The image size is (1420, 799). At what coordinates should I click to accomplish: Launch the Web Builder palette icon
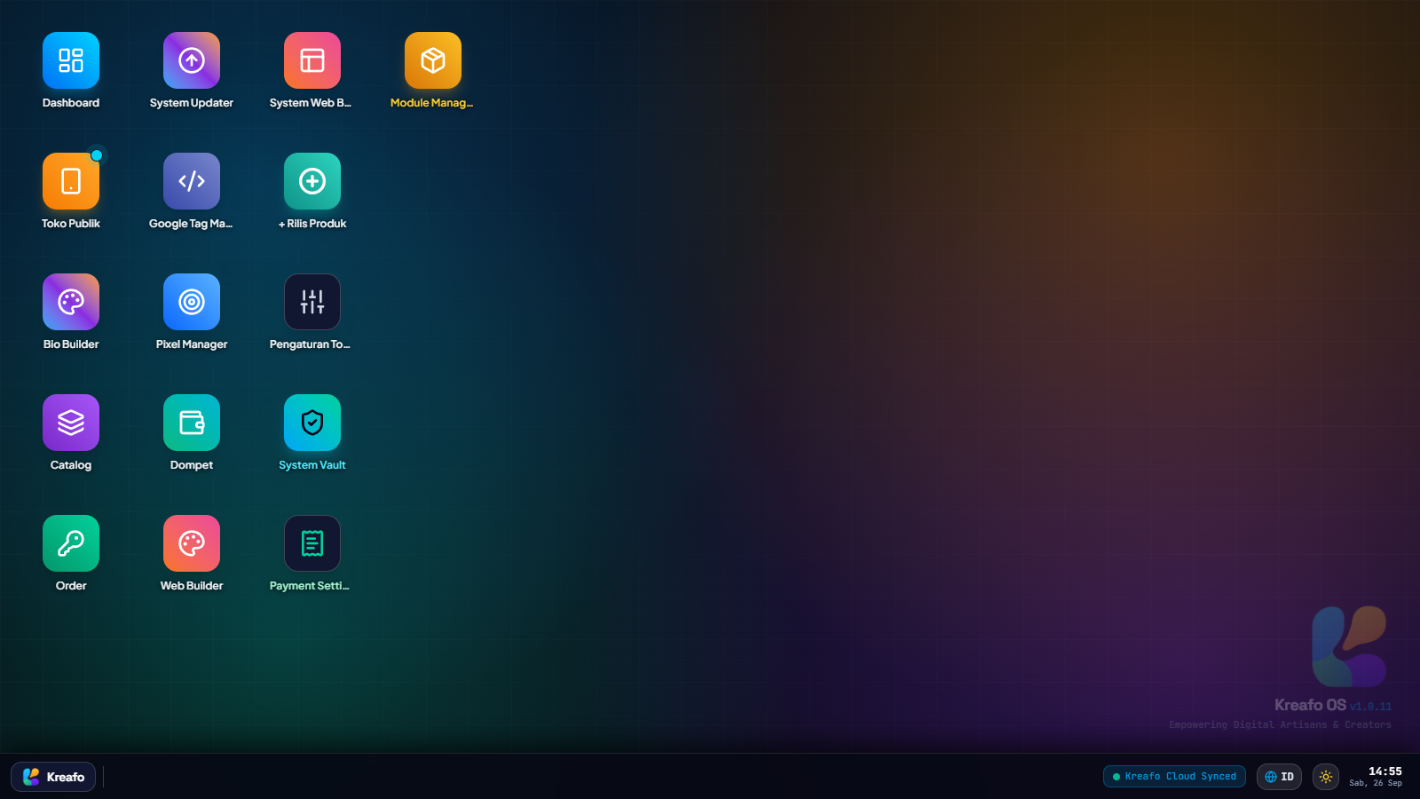tap(192, 543)
